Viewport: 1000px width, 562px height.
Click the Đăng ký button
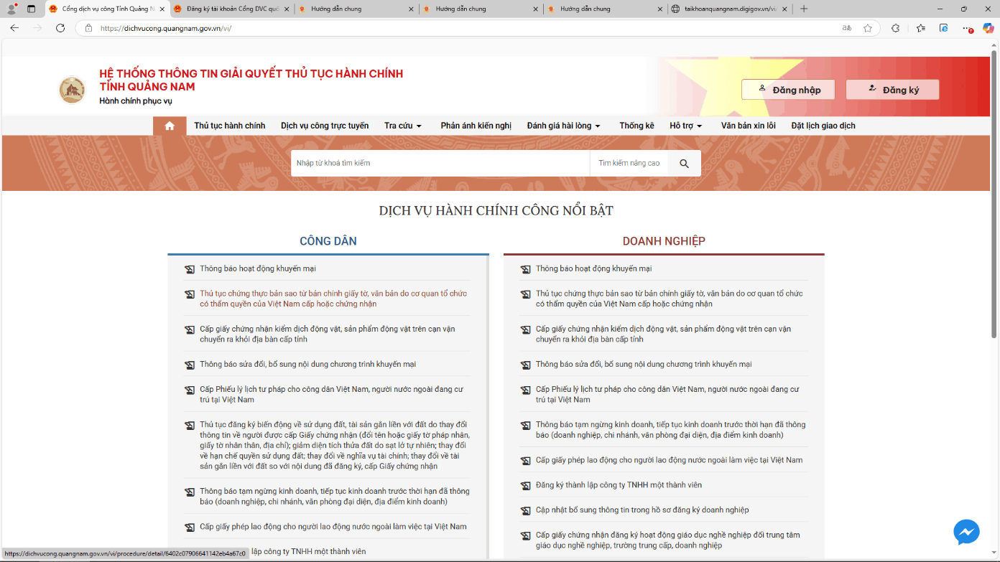click(x=892, y=90)
